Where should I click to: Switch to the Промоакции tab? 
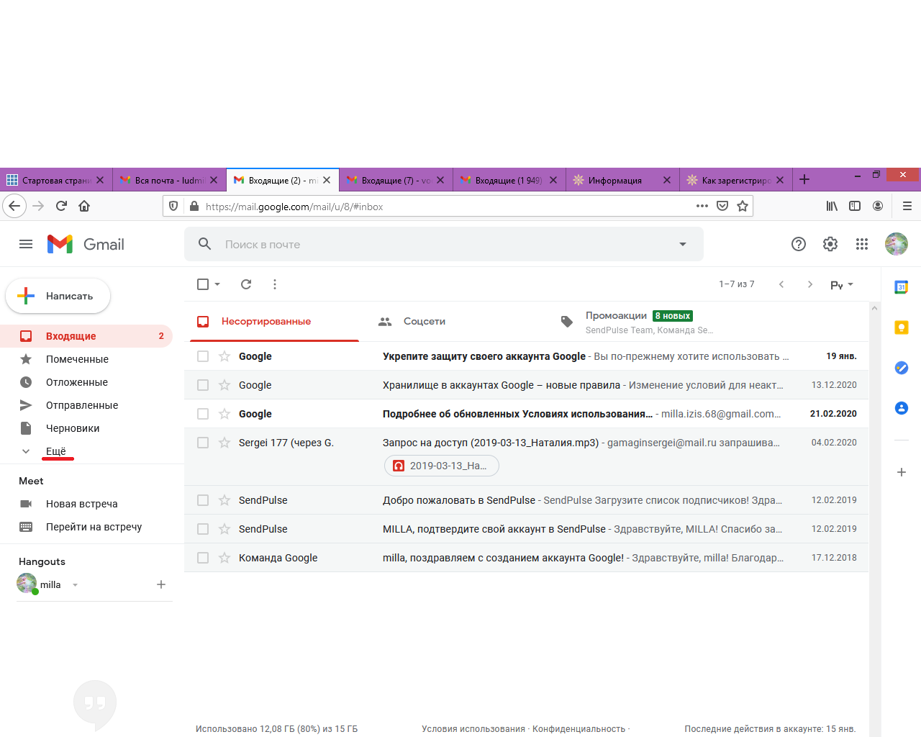(x=638, y=322)
